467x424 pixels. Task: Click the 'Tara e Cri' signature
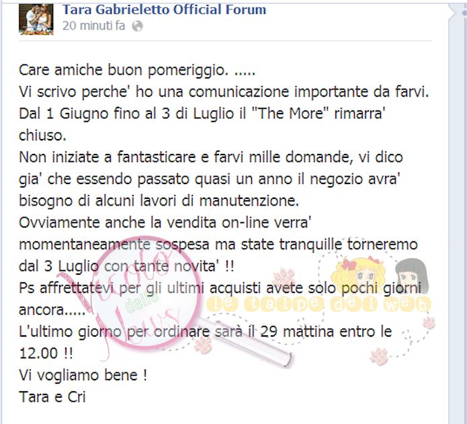pos(52,397)
